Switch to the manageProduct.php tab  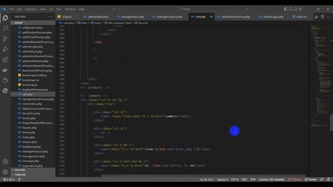pos(169,17)
